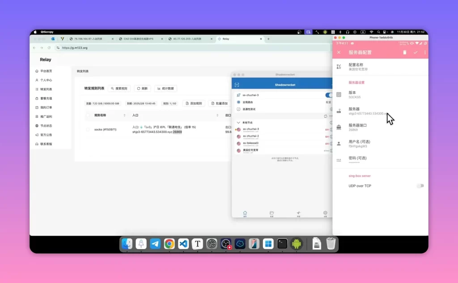Open the Shadowrocket settings gear tab
This screenshot has width=458, height=283.
(325, 213)
